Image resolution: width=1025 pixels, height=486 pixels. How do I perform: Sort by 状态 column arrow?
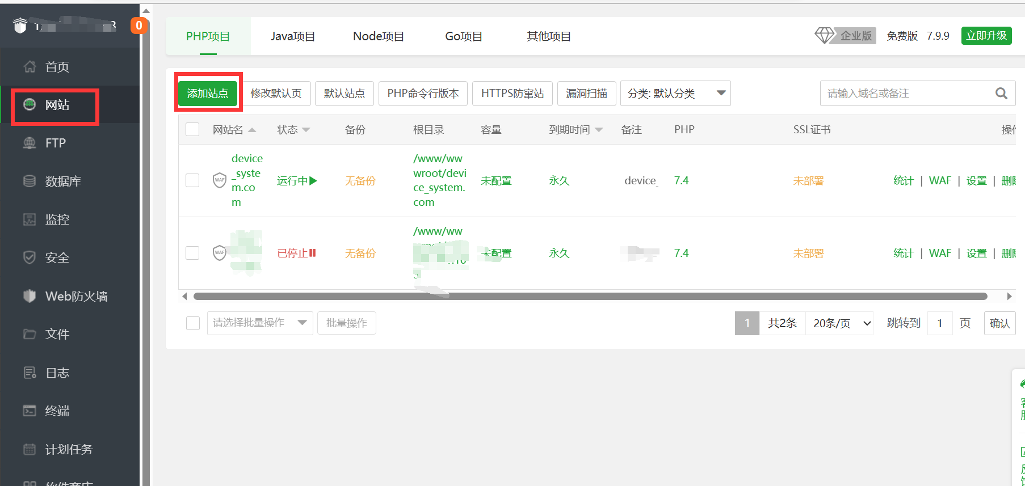[306, 130]
